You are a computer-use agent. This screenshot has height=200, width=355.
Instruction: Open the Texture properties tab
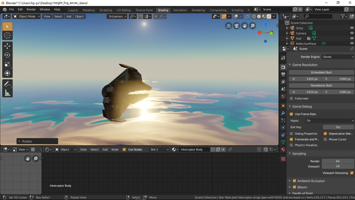tap(283, 159)
